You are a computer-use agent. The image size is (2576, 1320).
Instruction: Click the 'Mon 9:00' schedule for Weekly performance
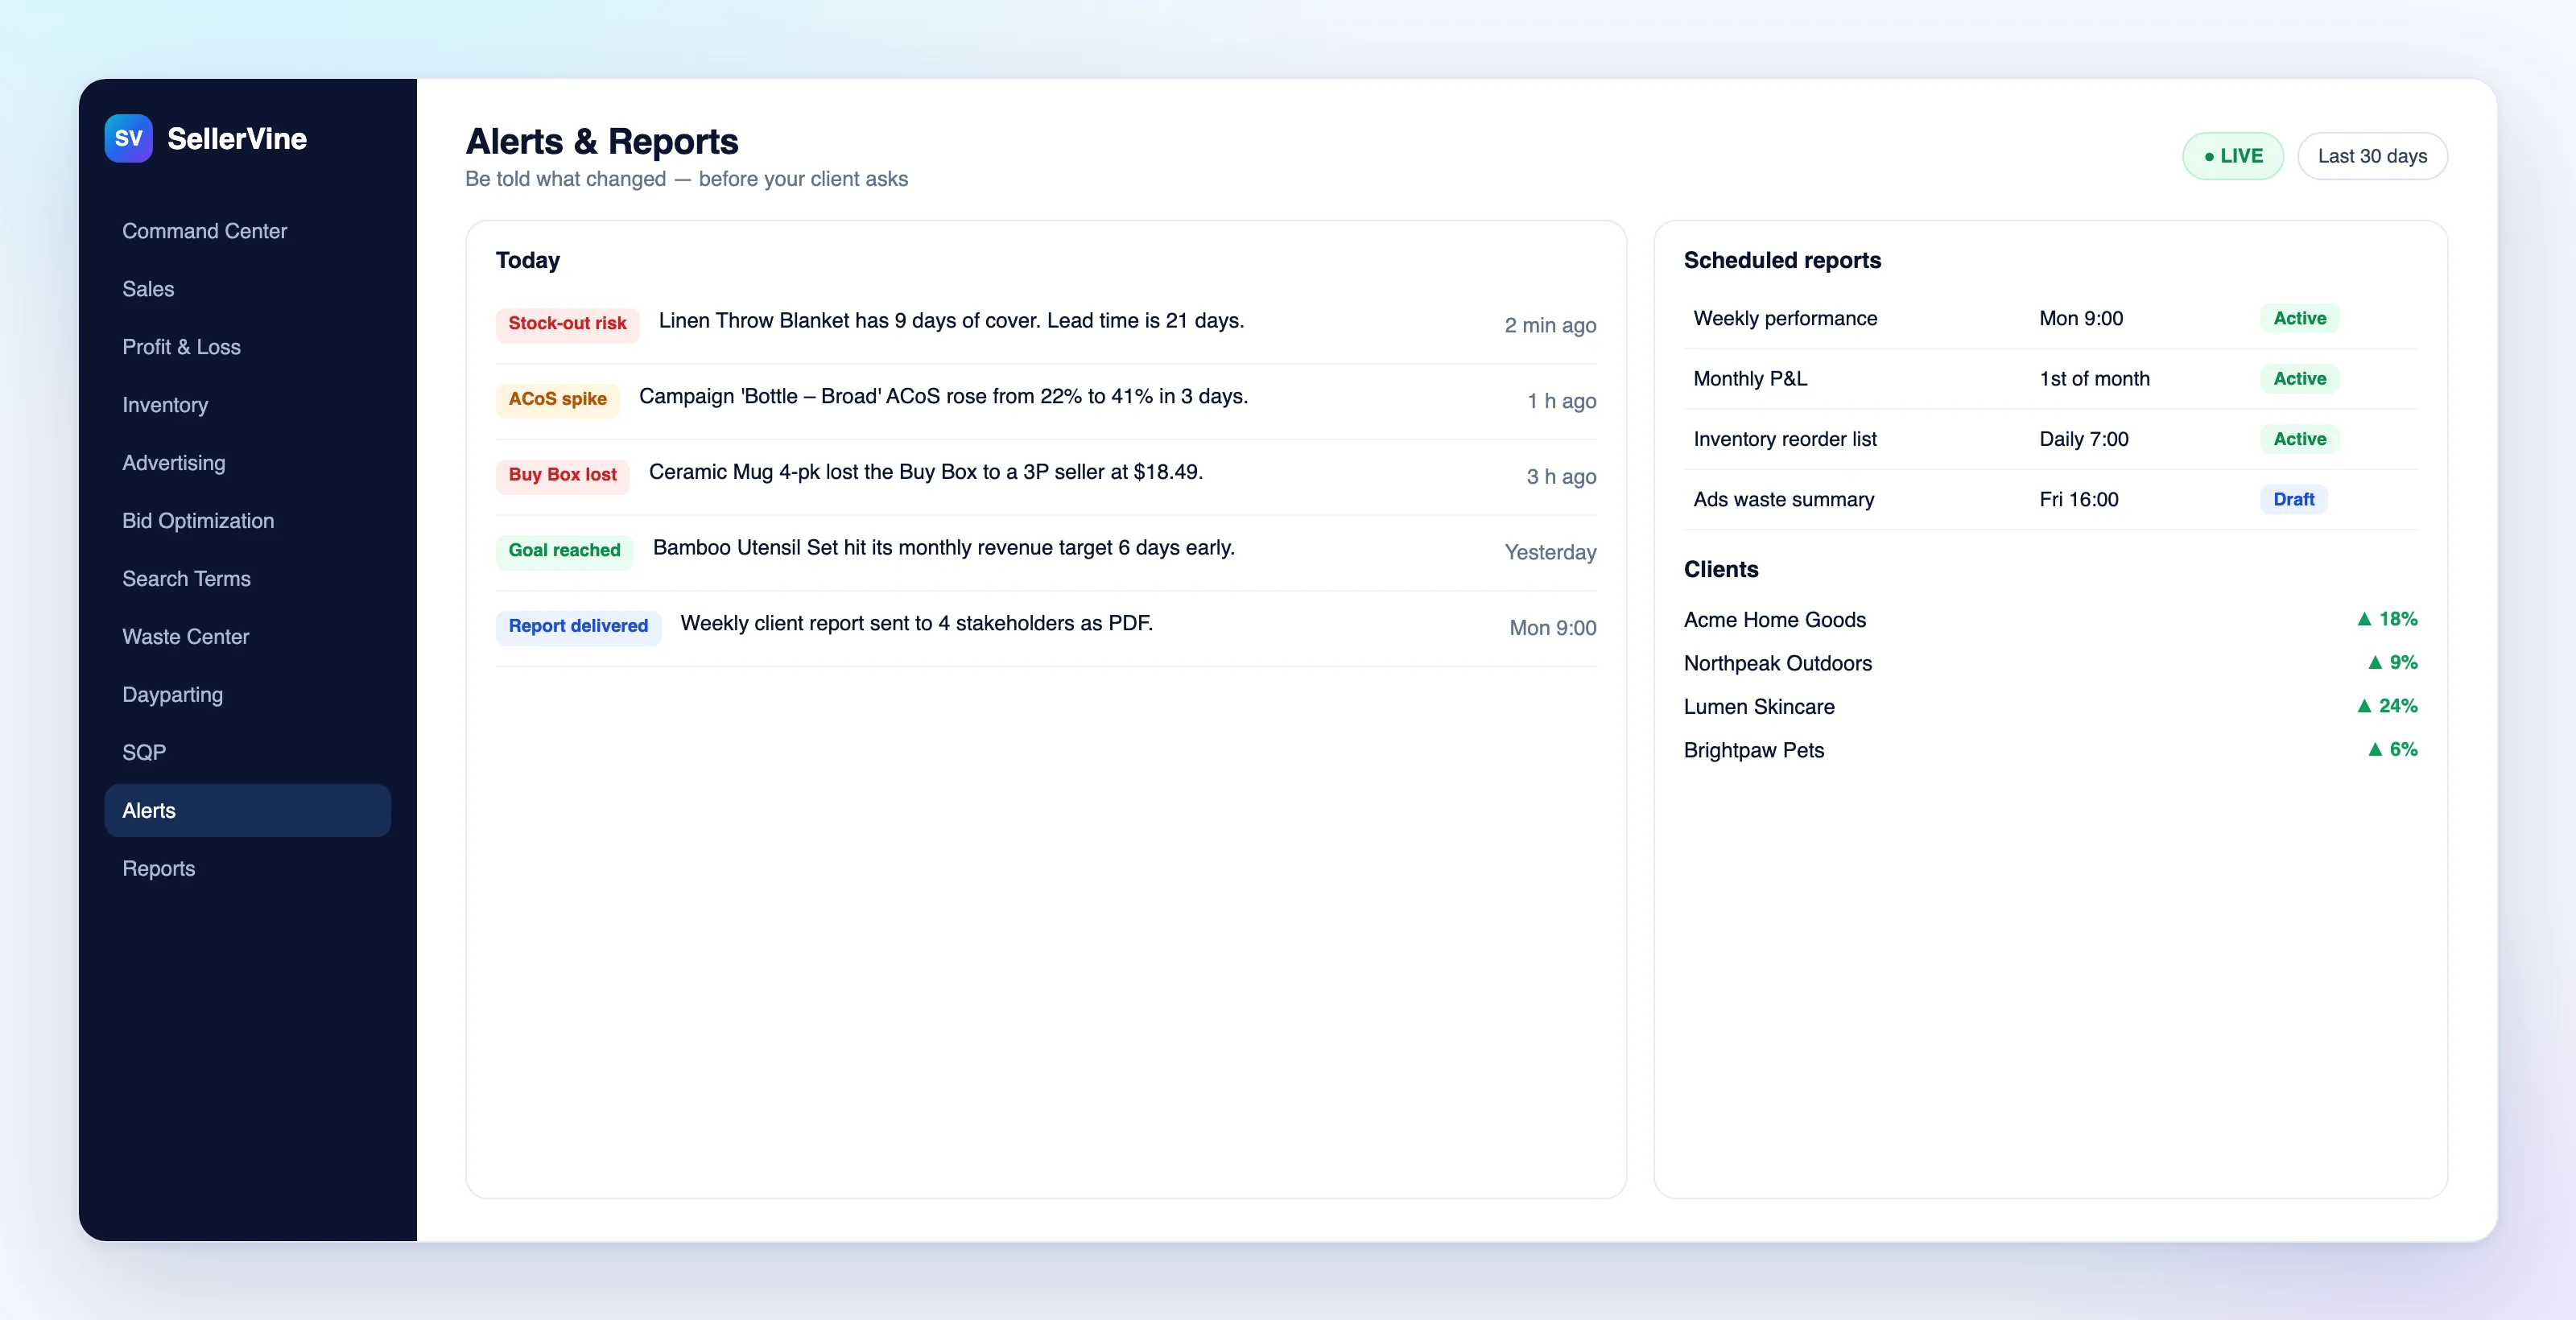point(2080,319)
